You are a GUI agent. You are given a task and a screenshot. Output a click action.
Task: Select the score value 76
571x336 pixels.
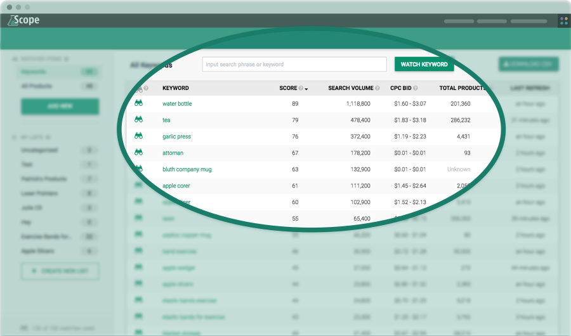pyautogui.click(x=295, y=136)
